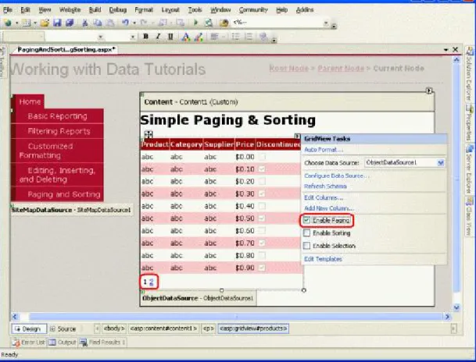Toggle Bold formatting button
Viewport: 476px width, 362px height.
click(x=145, y=37)
